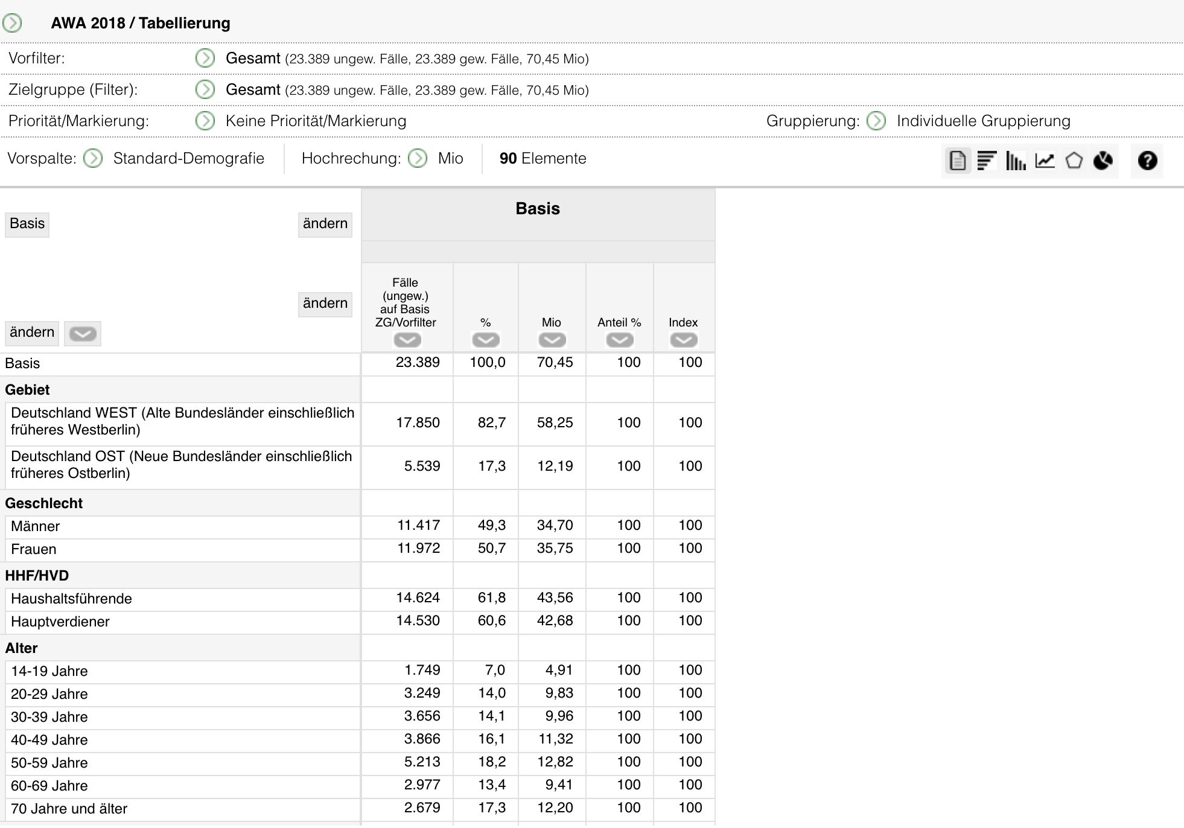Expand dropdown beside bottom-left ändern button
This screenshot has height=828, width=1184.
83,334
